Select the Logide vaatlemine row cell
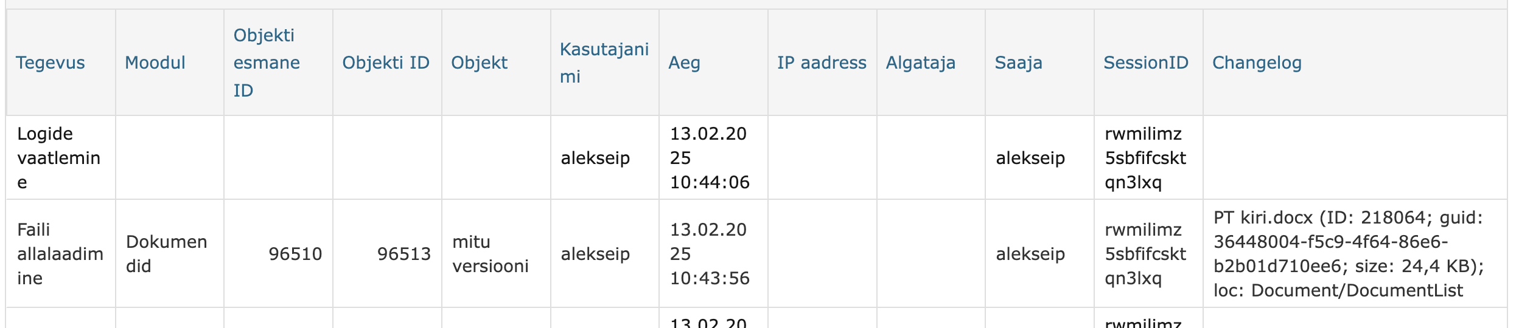1519x328 pixels. point(59,158)
